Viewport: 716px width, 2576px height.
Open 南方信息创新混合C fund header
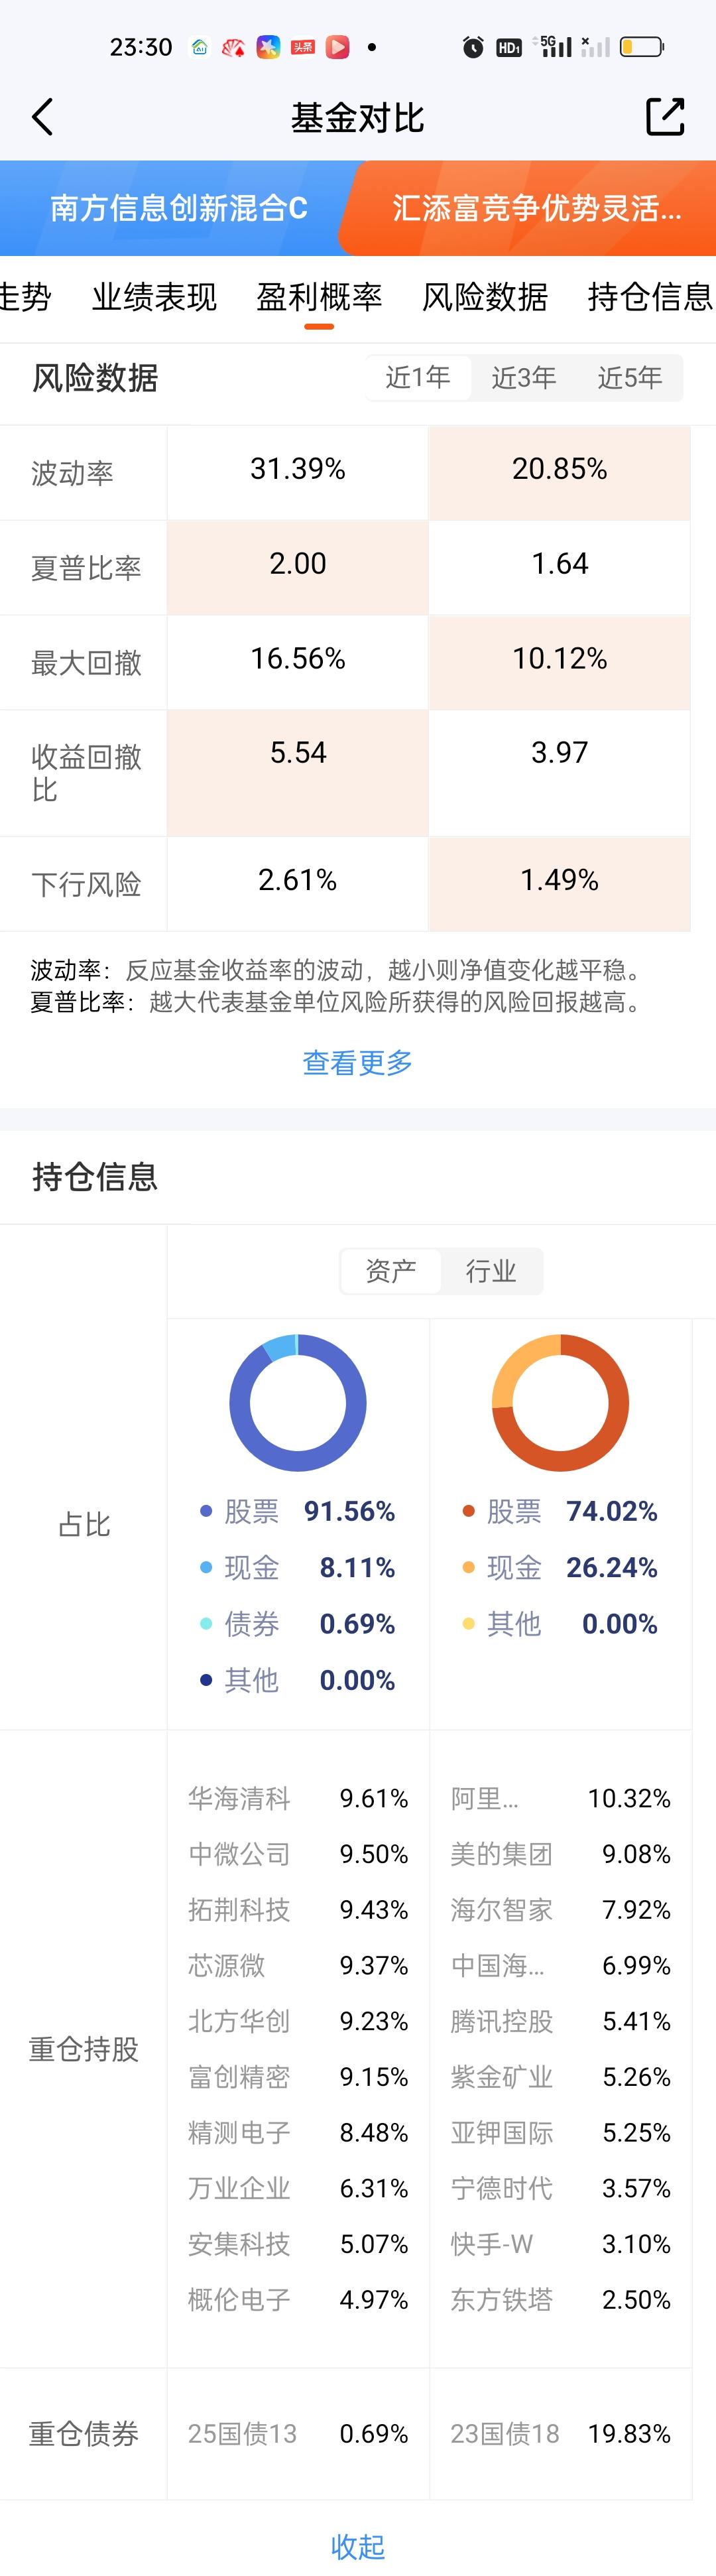coord(178,208)
